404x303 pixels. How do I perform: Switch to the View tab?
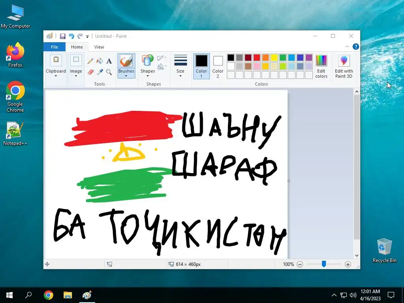point(99,47)
